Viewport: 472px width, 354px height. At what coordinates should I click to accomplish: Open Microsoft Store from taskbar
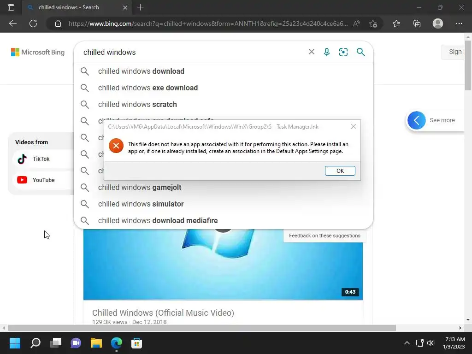coord(136,343)
